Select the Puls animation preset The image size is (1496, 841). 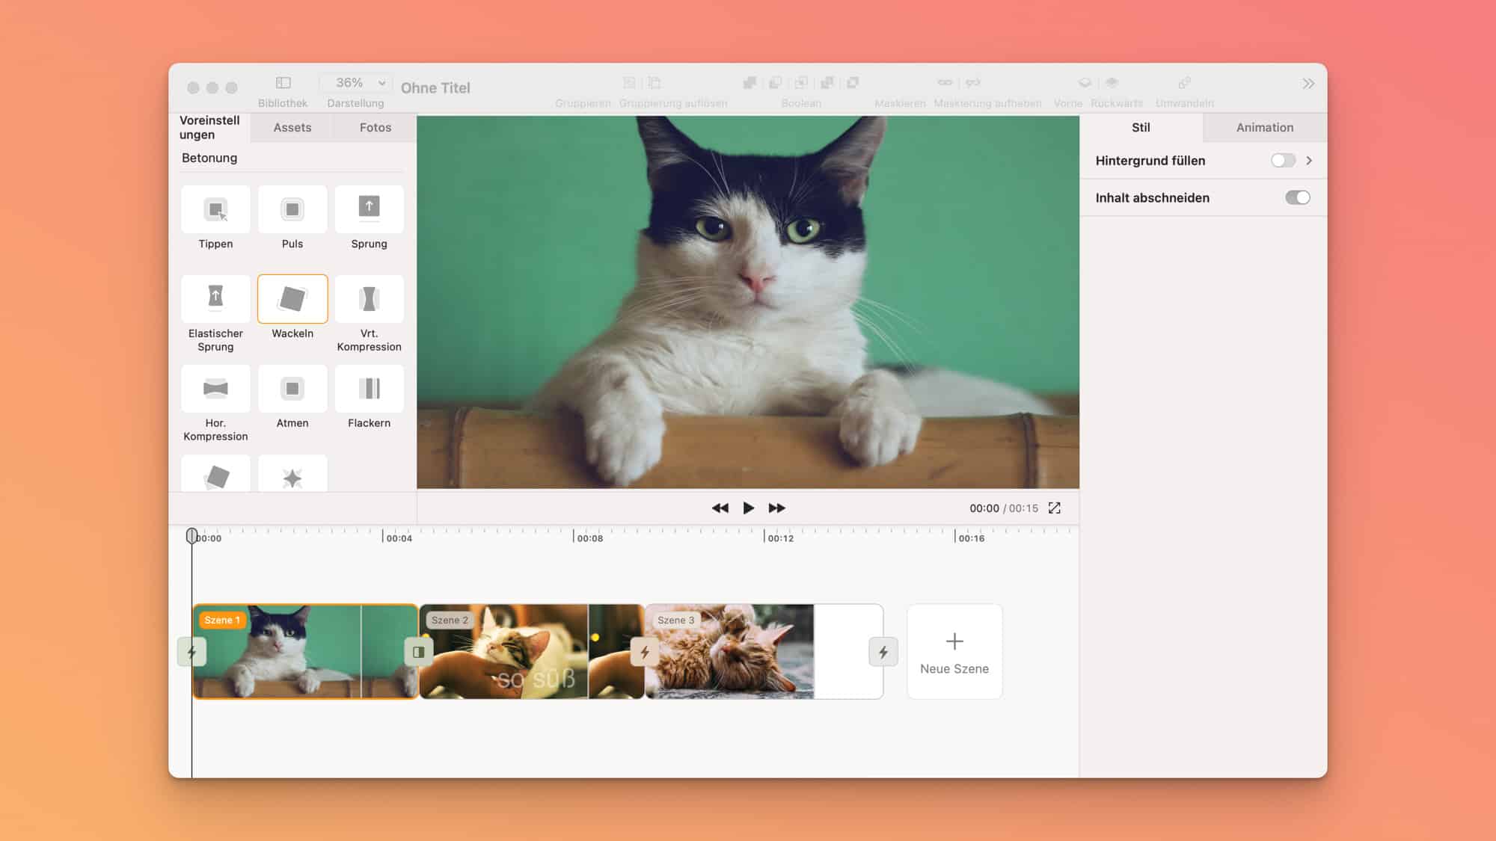tap(292, 210)
